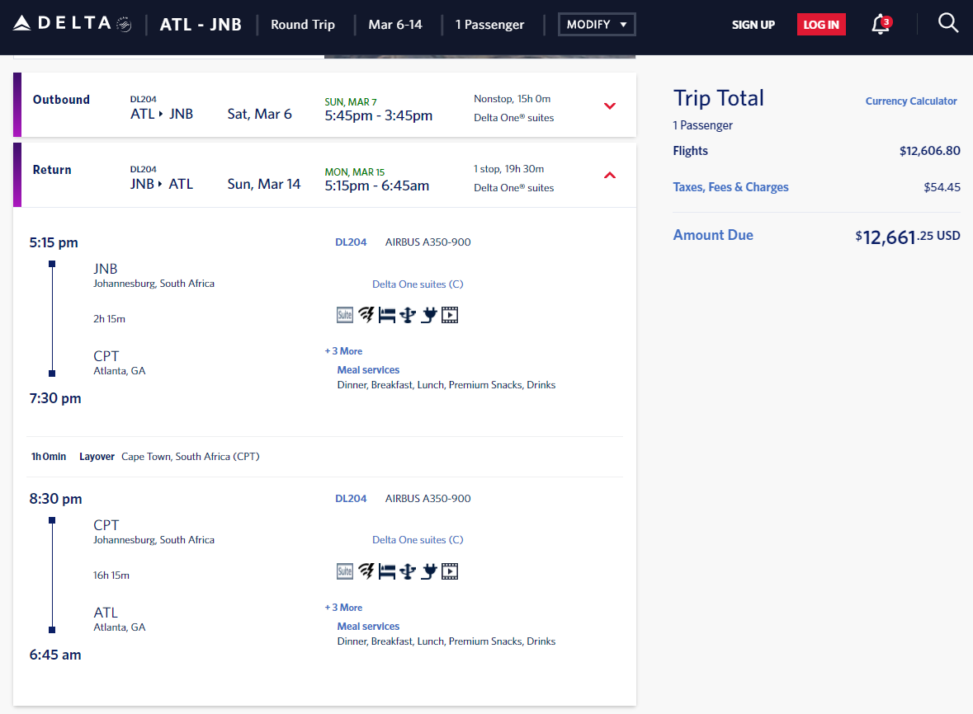Image resolution: width=973 pixels, height=714 pixels.
Task: Click the Suite badge icon
Action: click(344, 314)
